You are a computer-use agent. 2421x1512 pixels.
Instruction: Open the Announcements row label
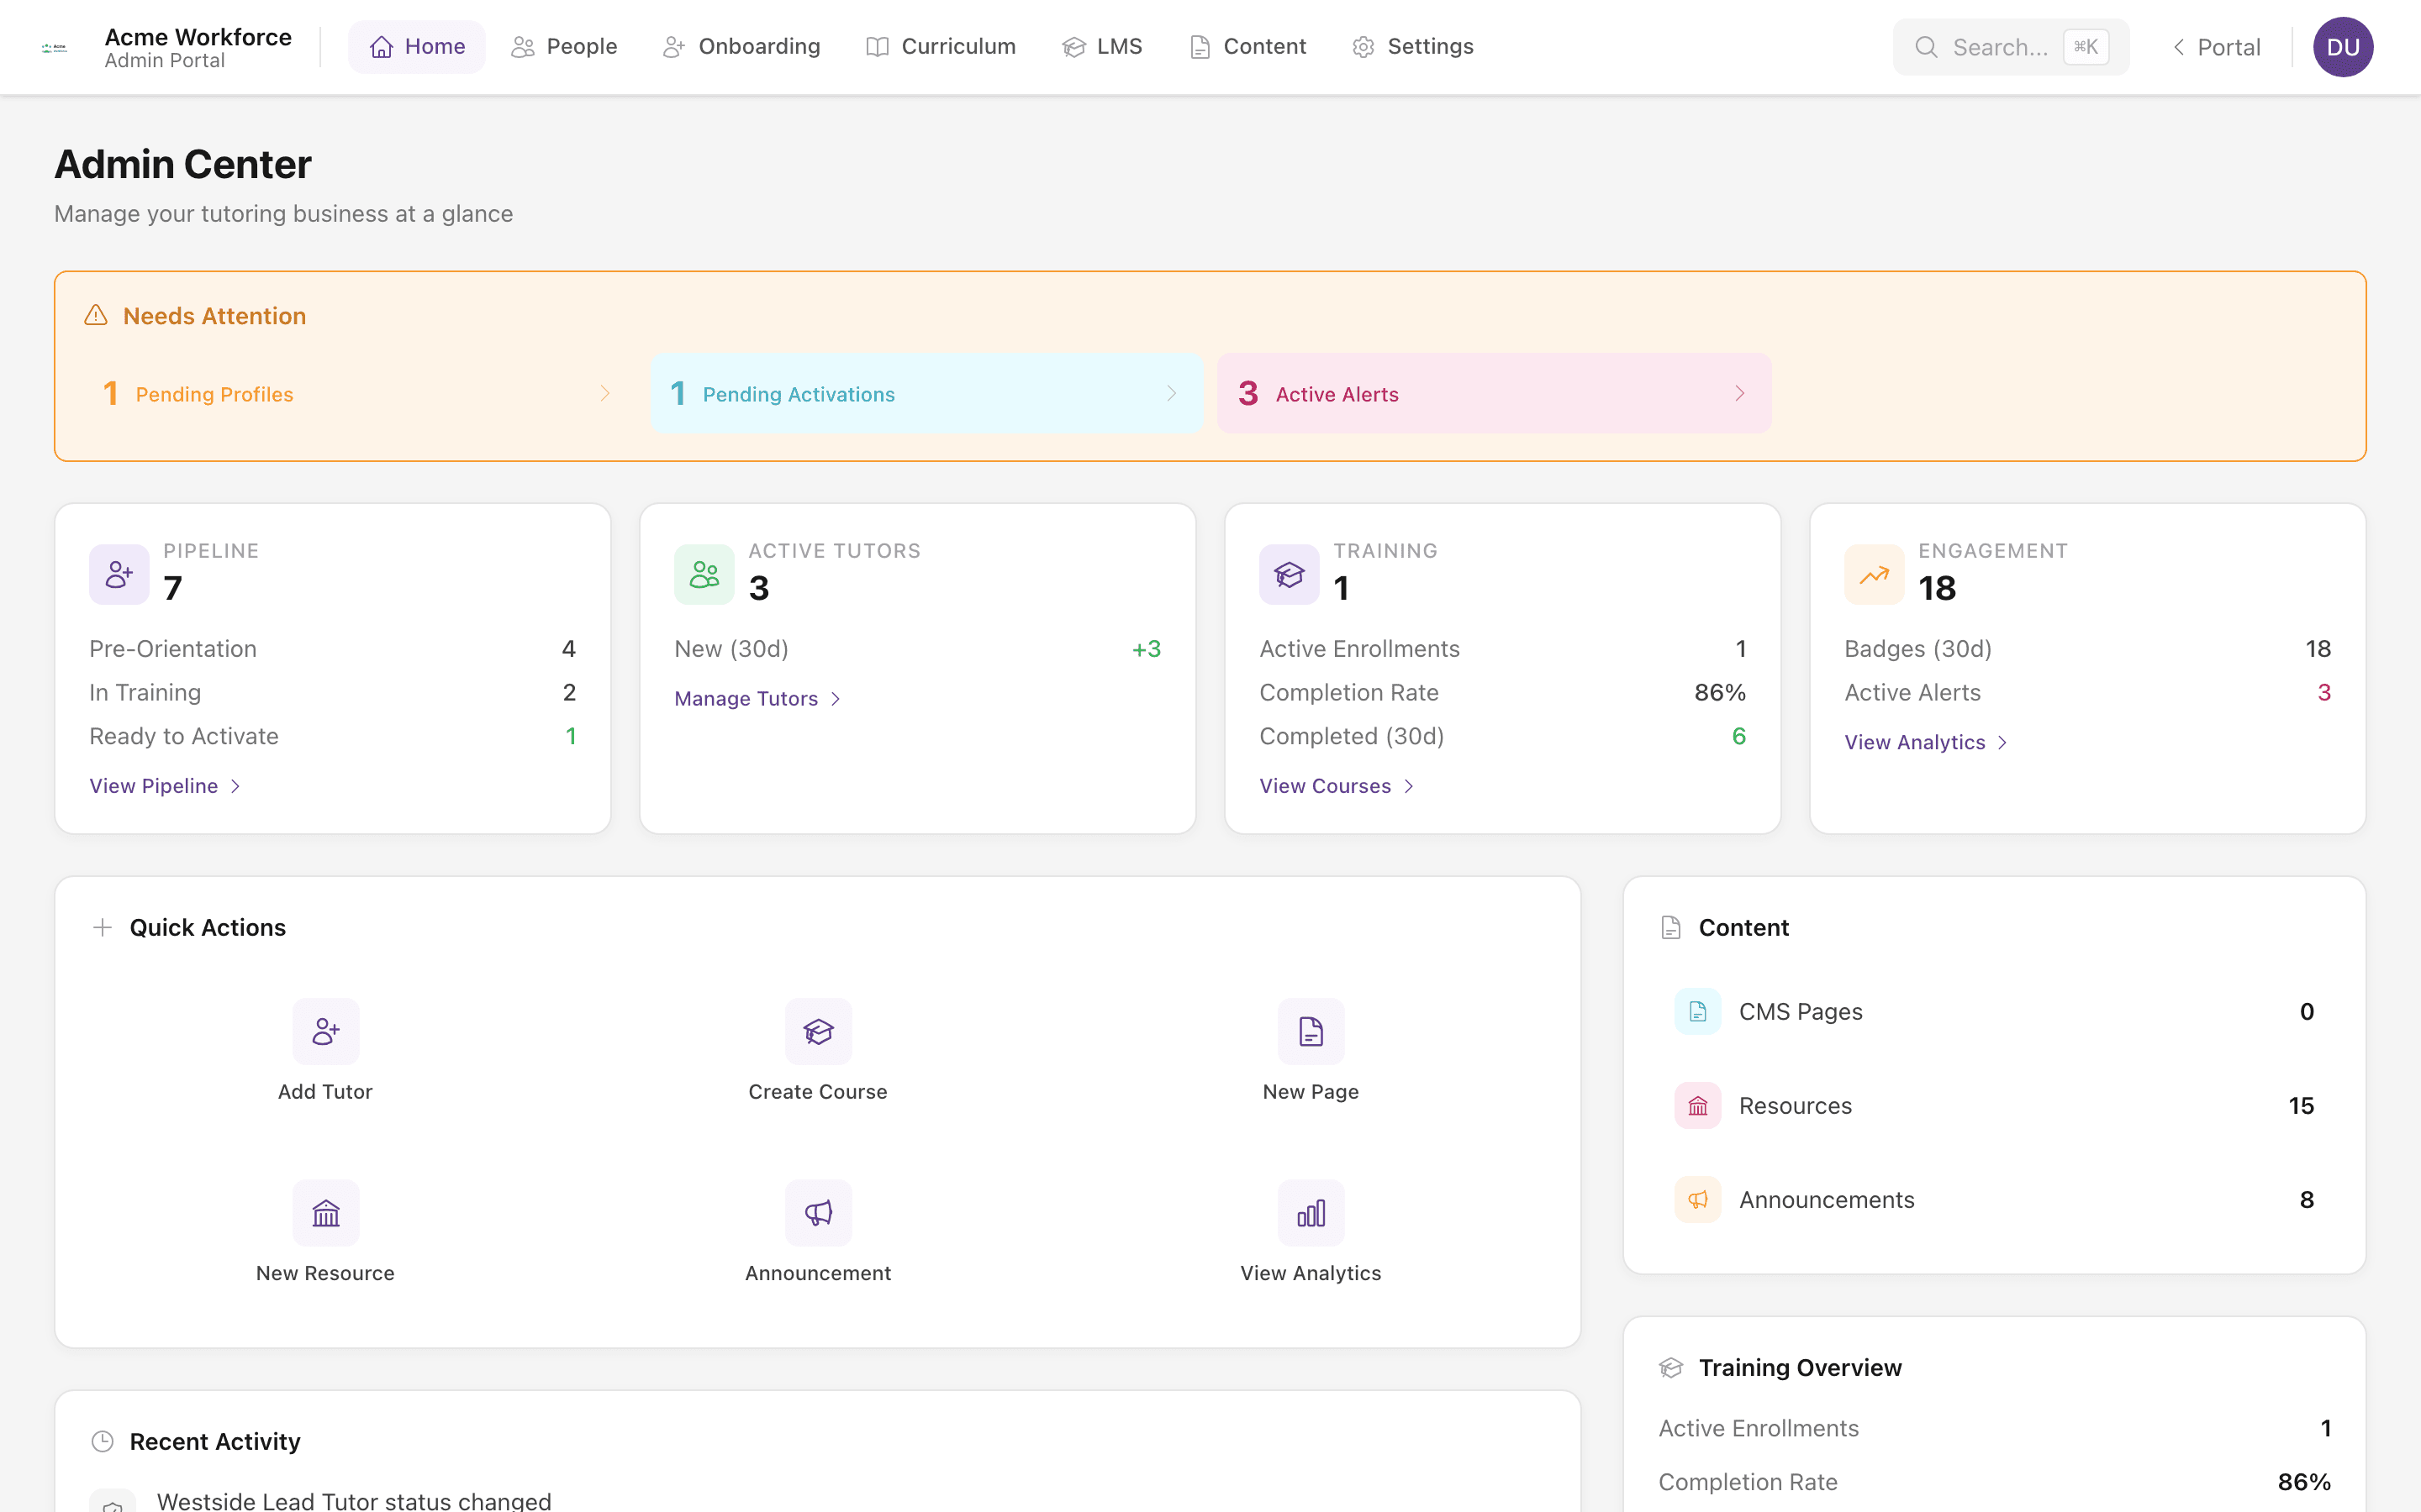coord(1827,1199)
